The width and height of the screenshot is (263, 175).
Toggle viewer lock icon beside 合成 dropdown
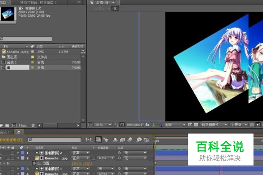point(92,3)
